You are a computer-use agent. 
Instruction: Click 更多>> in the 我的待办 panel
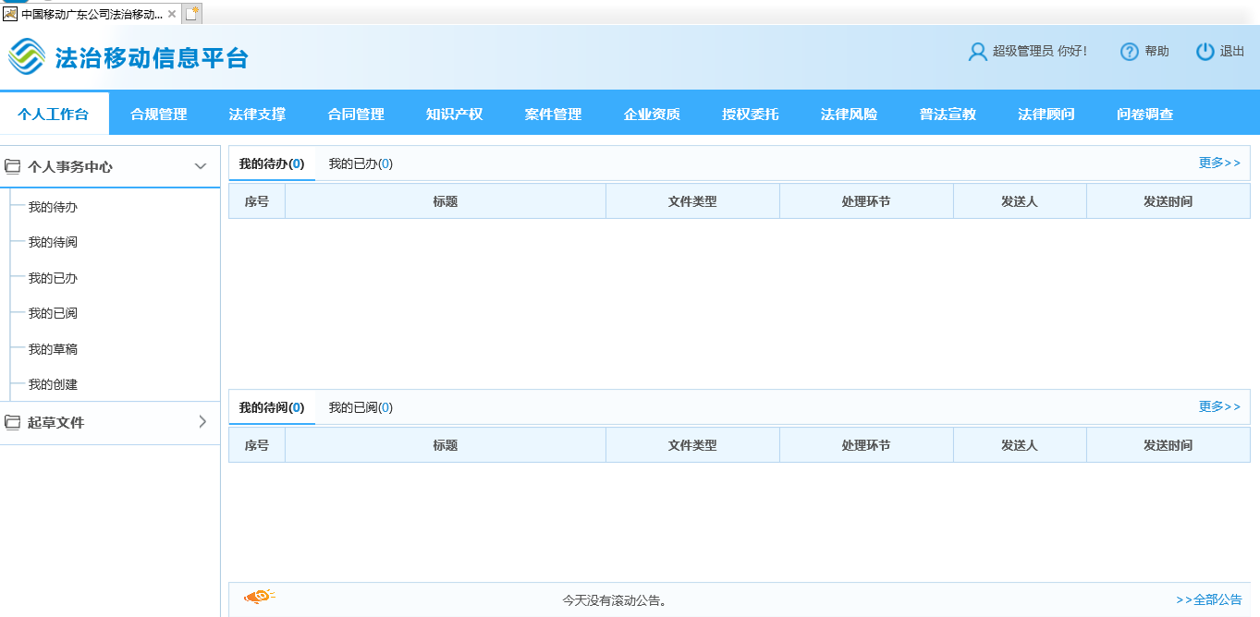1219,163
